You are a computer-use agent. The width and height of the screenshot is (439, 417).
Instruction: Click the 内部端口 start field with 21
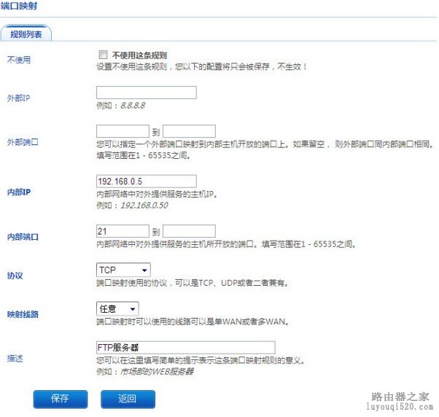(x=123, y=231)
